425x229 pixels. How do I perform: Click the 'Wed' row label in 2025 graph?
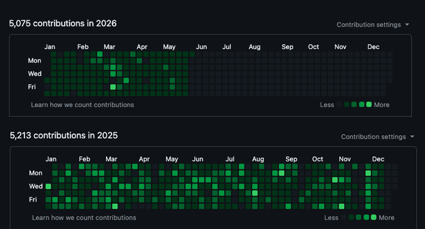[36, 186]
